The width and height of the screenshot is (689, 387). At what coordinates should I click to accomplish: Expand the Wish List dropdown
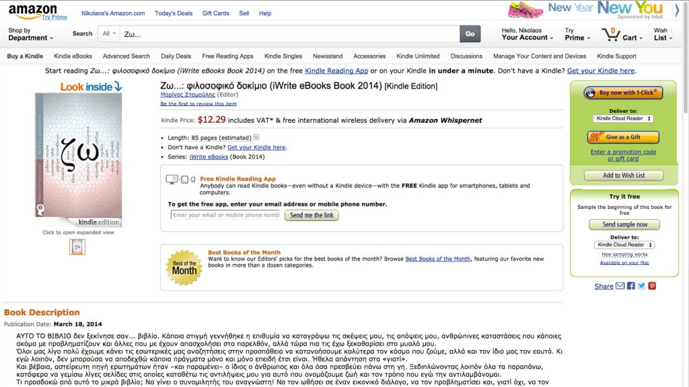[x=663, y=34]
